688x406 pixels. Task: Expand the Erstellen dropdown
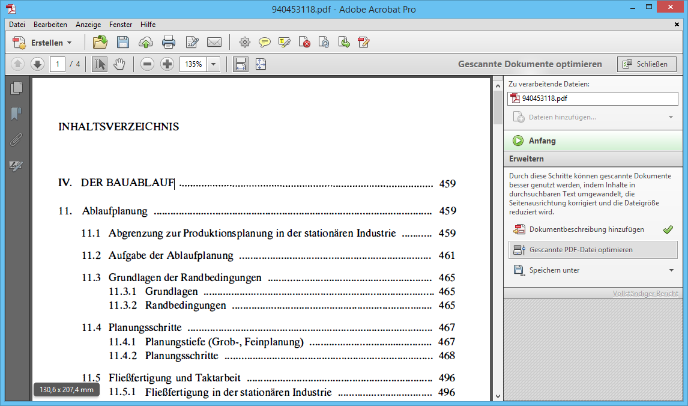(x=69, y=43)
